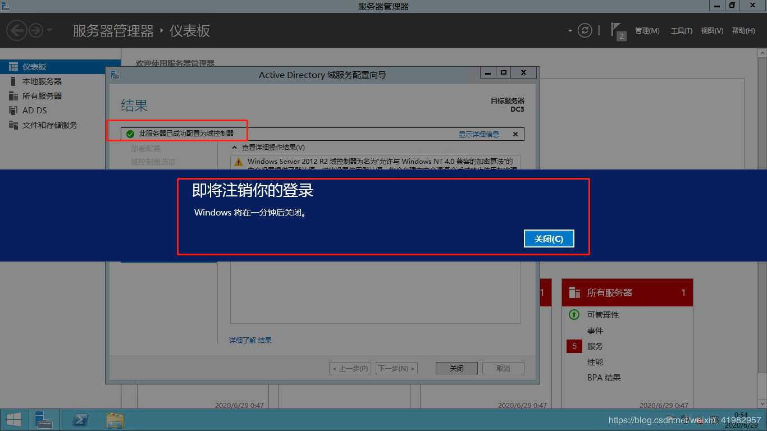Open the 详细了解 结果 link

tap(250, 340)
